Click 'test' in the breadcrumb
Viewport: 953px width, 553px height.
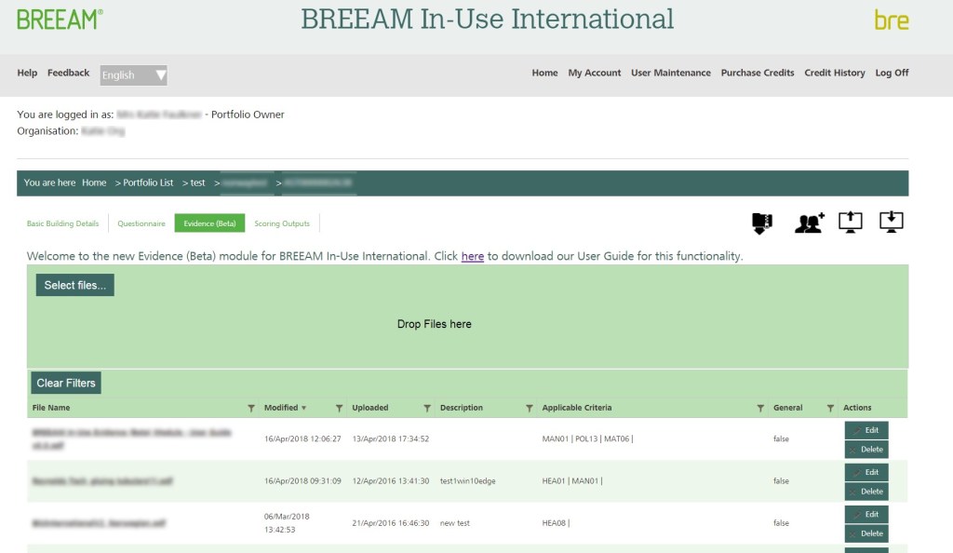(x=197, y=182)
